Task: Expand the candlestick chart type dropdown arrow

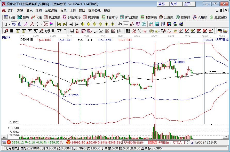Action: [x=41, y=24]
